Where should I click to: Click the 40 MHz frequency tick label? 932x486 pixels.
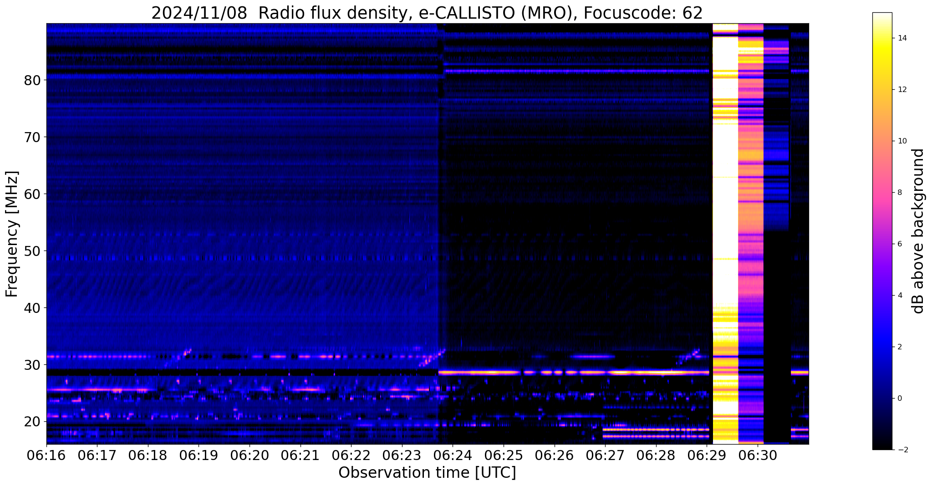point(32,308)
